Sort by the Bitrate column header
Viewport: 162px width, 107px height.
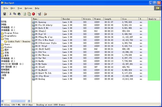tap(88, 19)
